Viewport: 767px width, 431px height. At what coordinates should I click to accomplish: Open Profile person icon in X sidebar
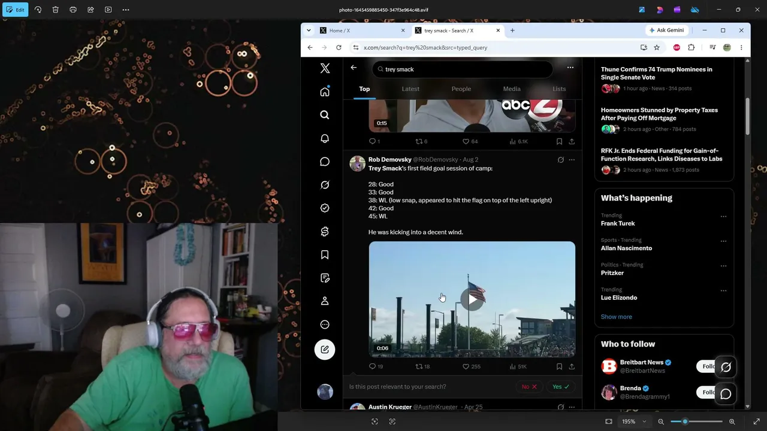(325, 301)
